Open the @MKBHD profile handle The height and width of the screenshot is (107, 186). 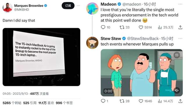(x=22, y=10)
